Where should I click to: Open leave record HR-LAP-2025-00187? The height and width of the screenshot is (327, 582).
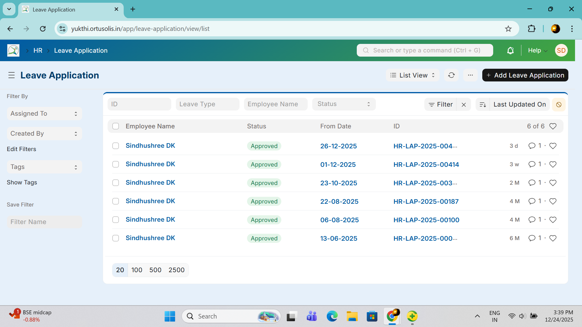pyautogui.click(x=426, y=201)
